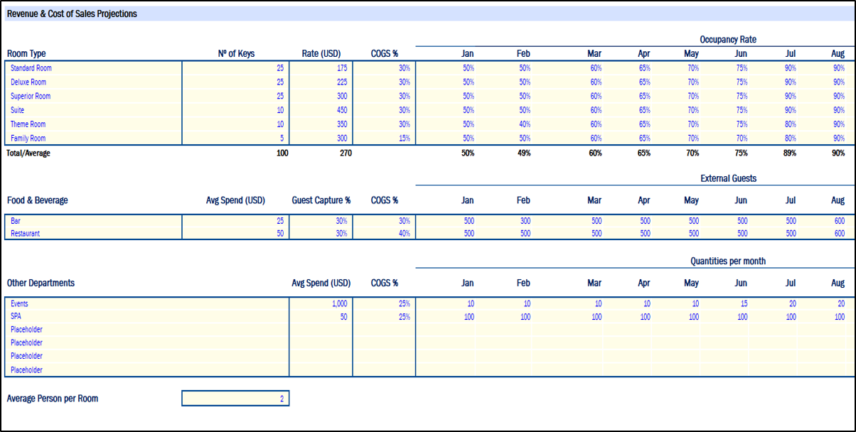Select the Suite rate cell showing 450
Image resolution: width=856 pixels, height=432 pixels.
321,110
